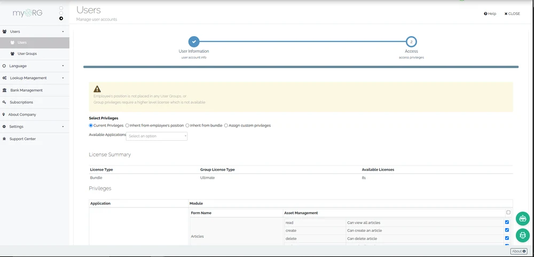Select Current Privileges radio option
Image resolution: width=534 pixels, height=257 pixels.
point(91,125)
